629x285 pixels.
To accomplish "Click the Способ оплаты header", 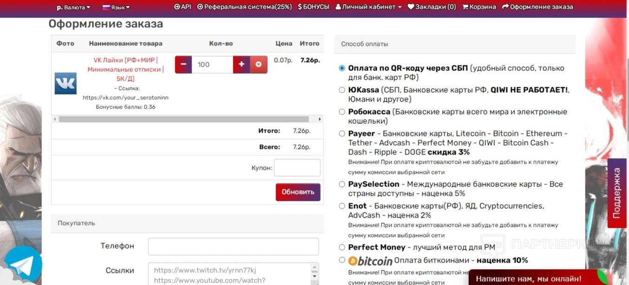I will pyautogui.click(x=455, y=44).
